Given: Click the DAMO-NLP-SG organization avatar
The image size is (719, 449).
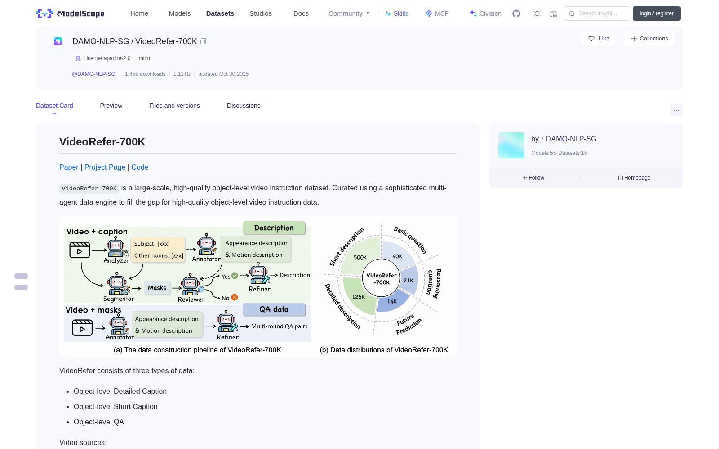Looking at the screenshot, I should (511, 145).
